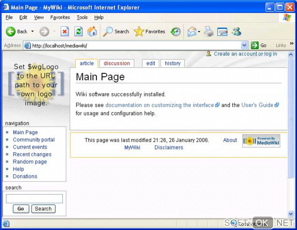Open Community portal link
The image size is (297, 230).
point(34,140)
